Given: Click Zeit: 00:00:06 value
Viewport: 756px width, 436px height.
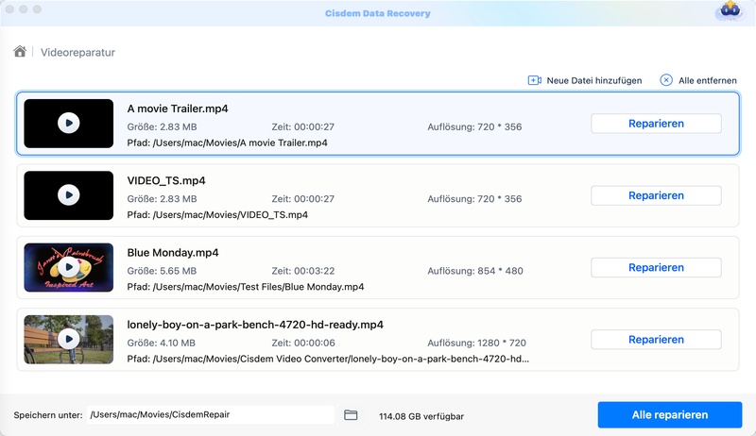Looking at the screenshot, I should (303, 344).
